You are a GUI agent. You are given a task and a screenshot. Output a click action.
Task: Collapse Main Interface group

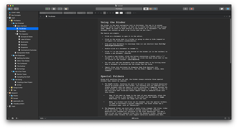13,26
